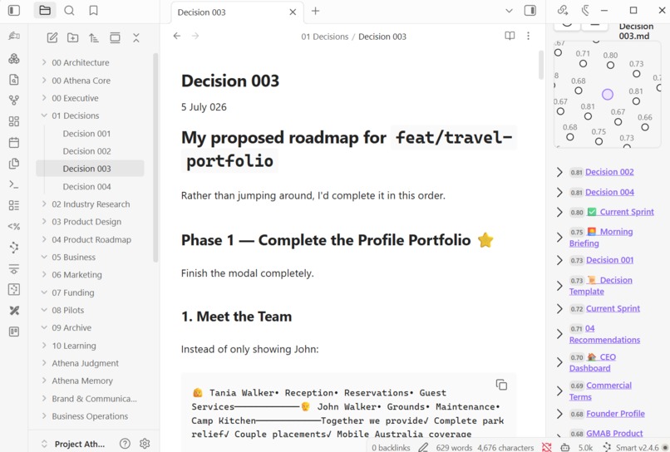This screenshot has width=670, height=452.
Task: Create a new note icon
Action: pos(52,37)
